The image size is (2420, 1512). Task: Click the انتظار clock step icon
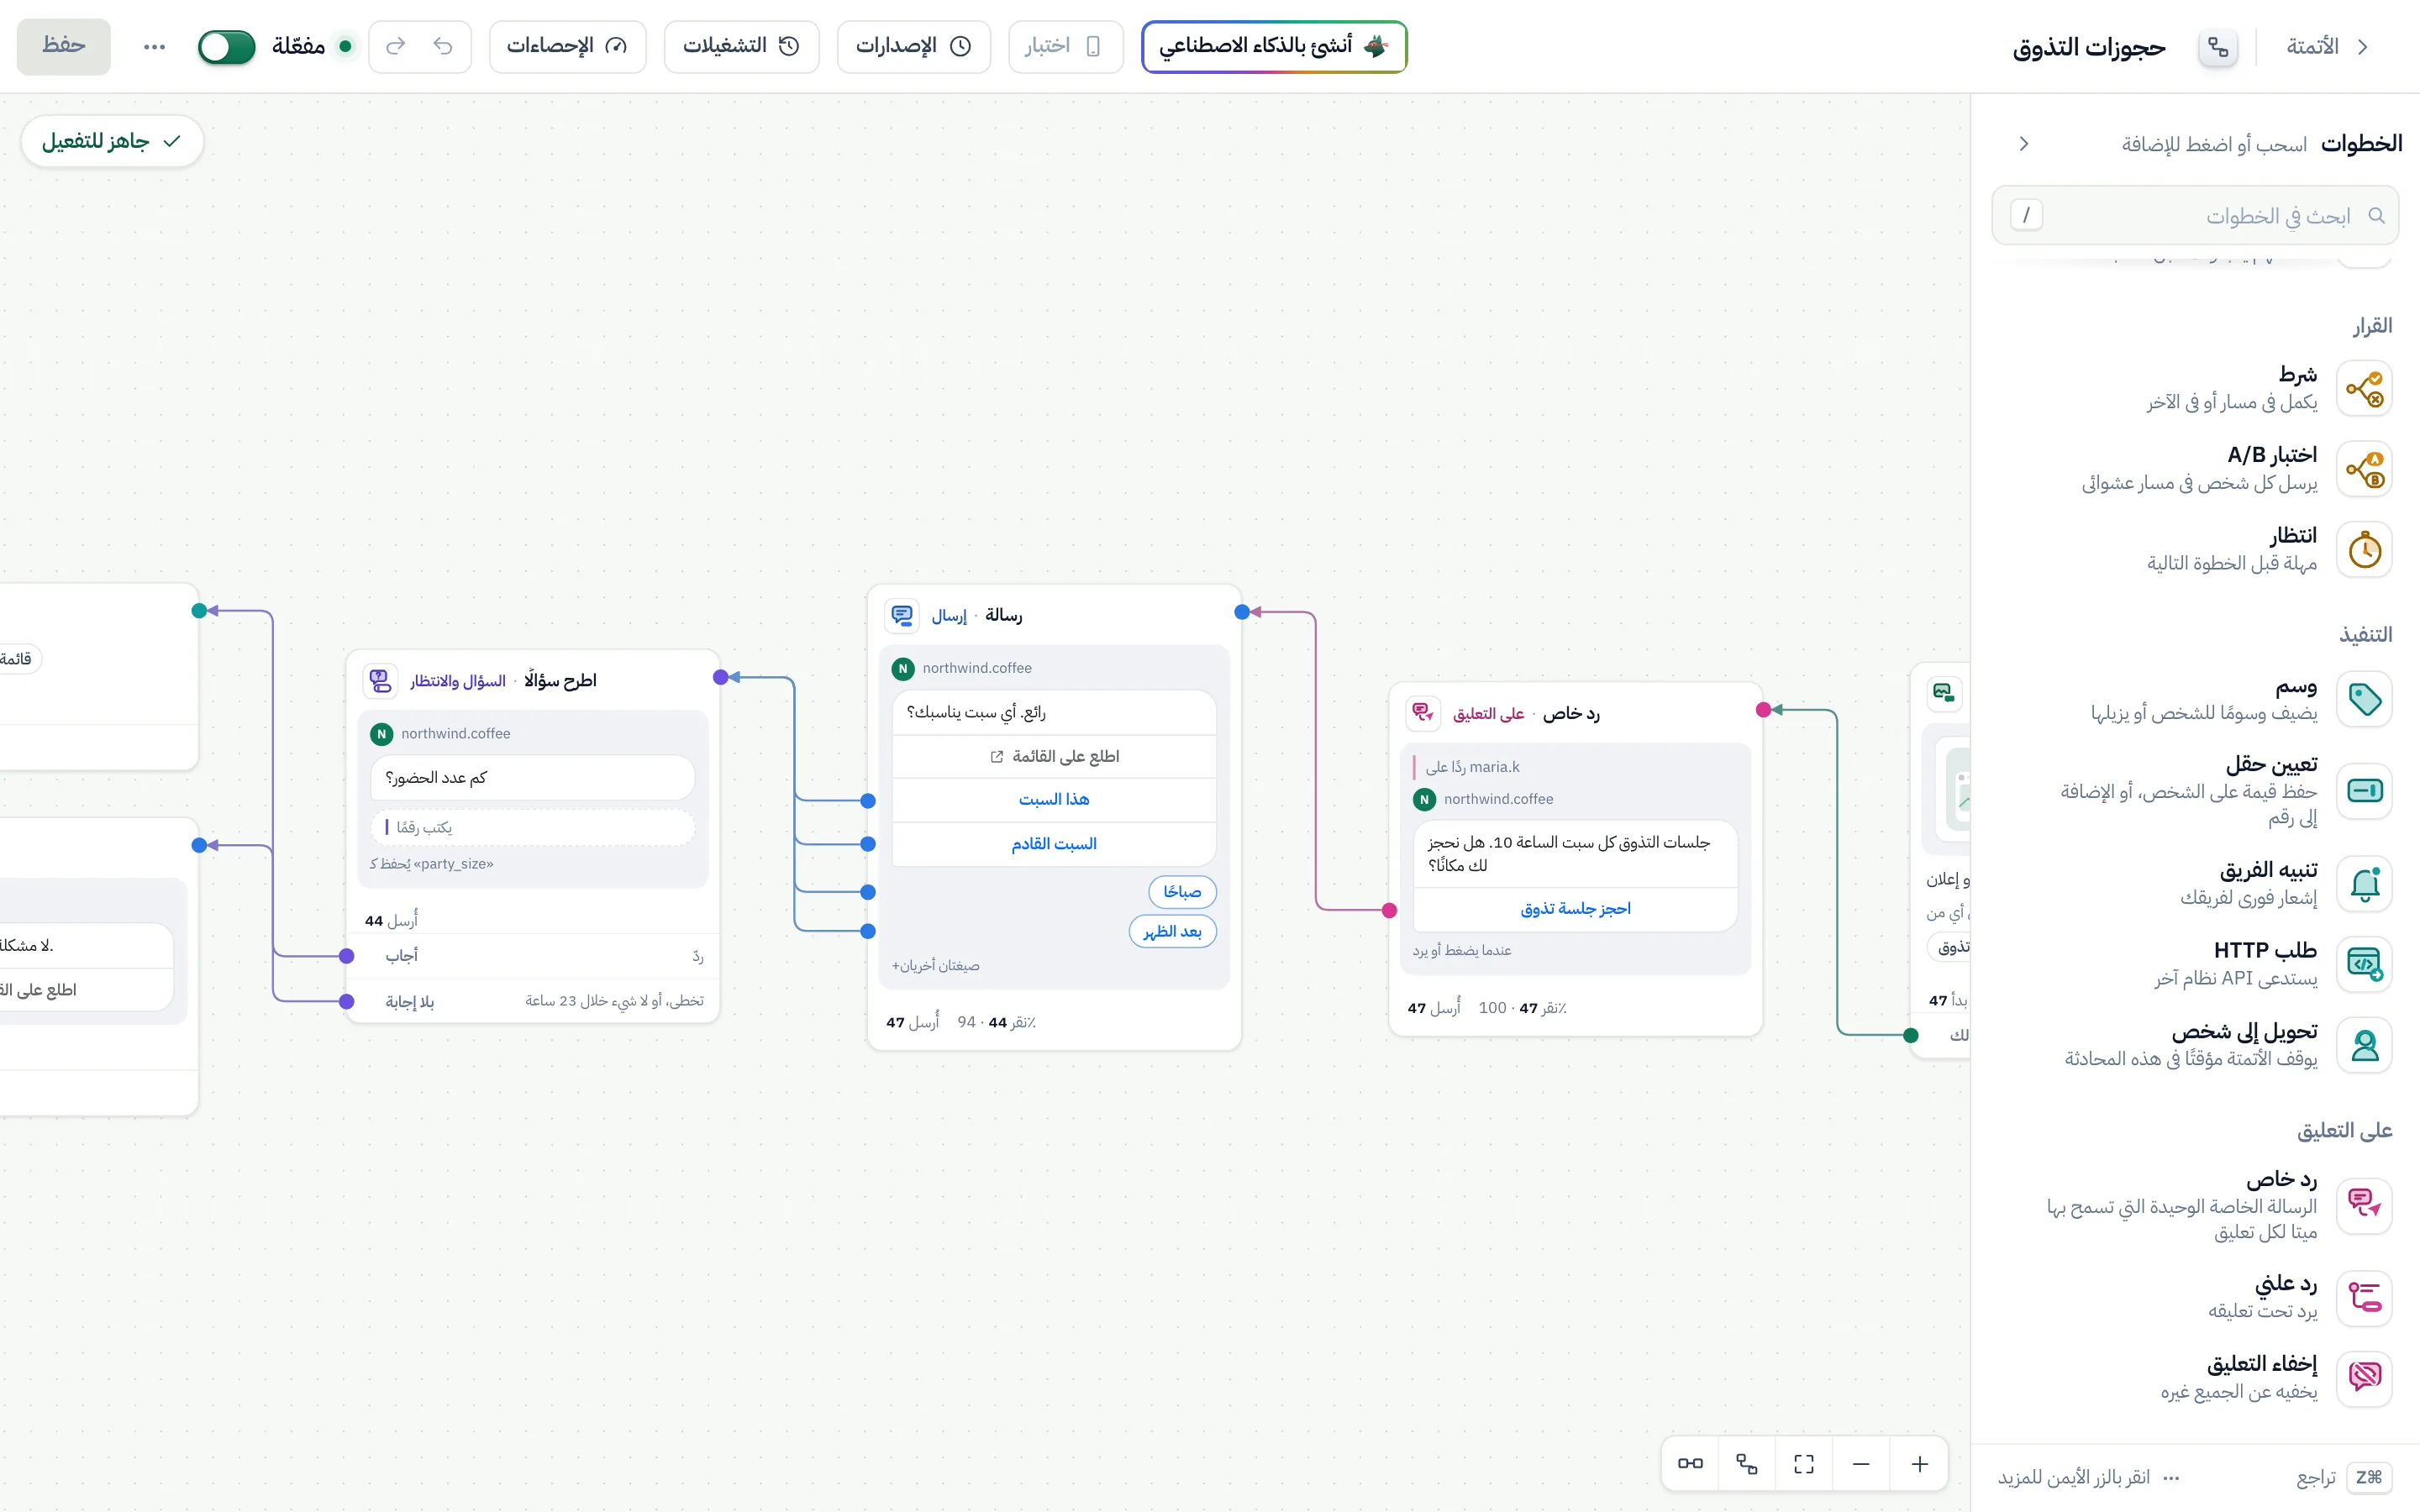coord(2364,550)
